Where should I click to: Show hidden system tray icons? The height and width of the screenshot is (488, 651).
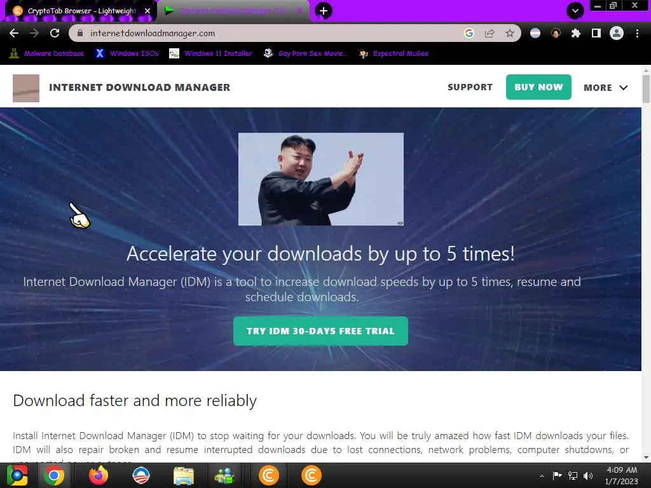tap(542, 476)
